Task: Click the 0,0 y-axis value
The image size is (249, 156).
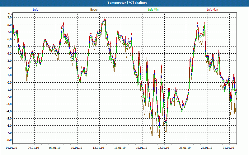Action: tap(10, 82)
